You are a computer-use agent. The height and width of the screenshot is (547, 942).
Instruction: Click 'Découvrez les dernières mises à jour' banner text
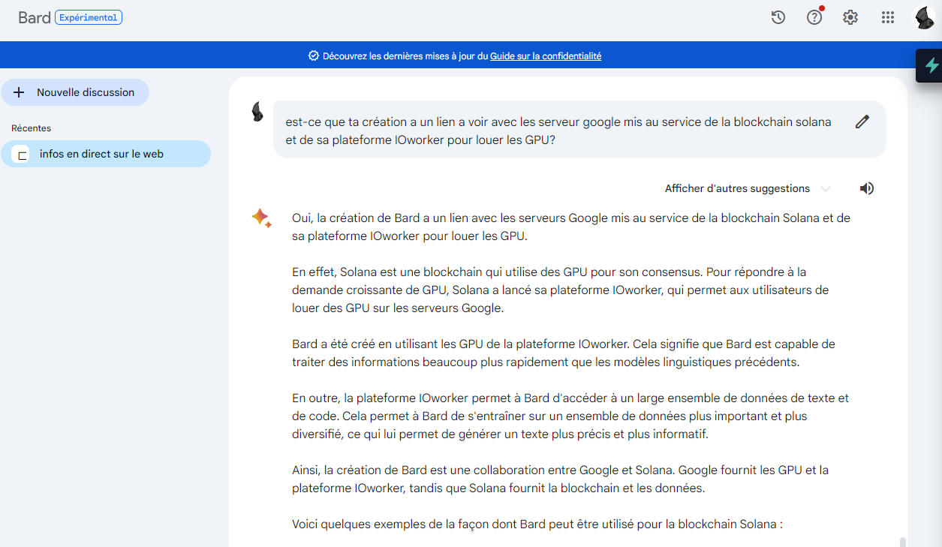click(x=405, y=56)
